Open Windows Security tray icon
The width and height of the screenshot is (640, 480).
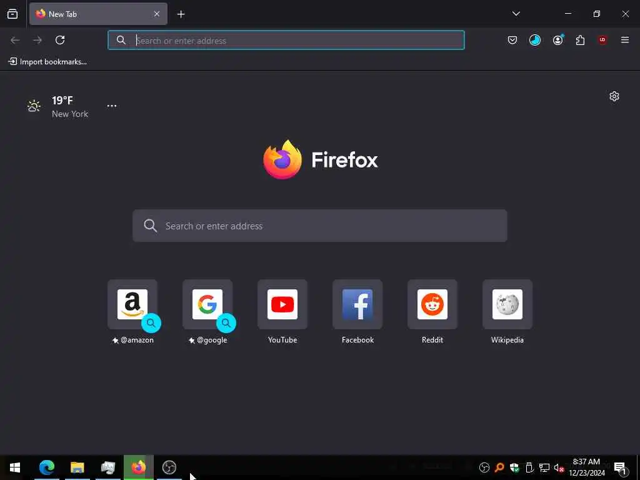pos(514,467)
